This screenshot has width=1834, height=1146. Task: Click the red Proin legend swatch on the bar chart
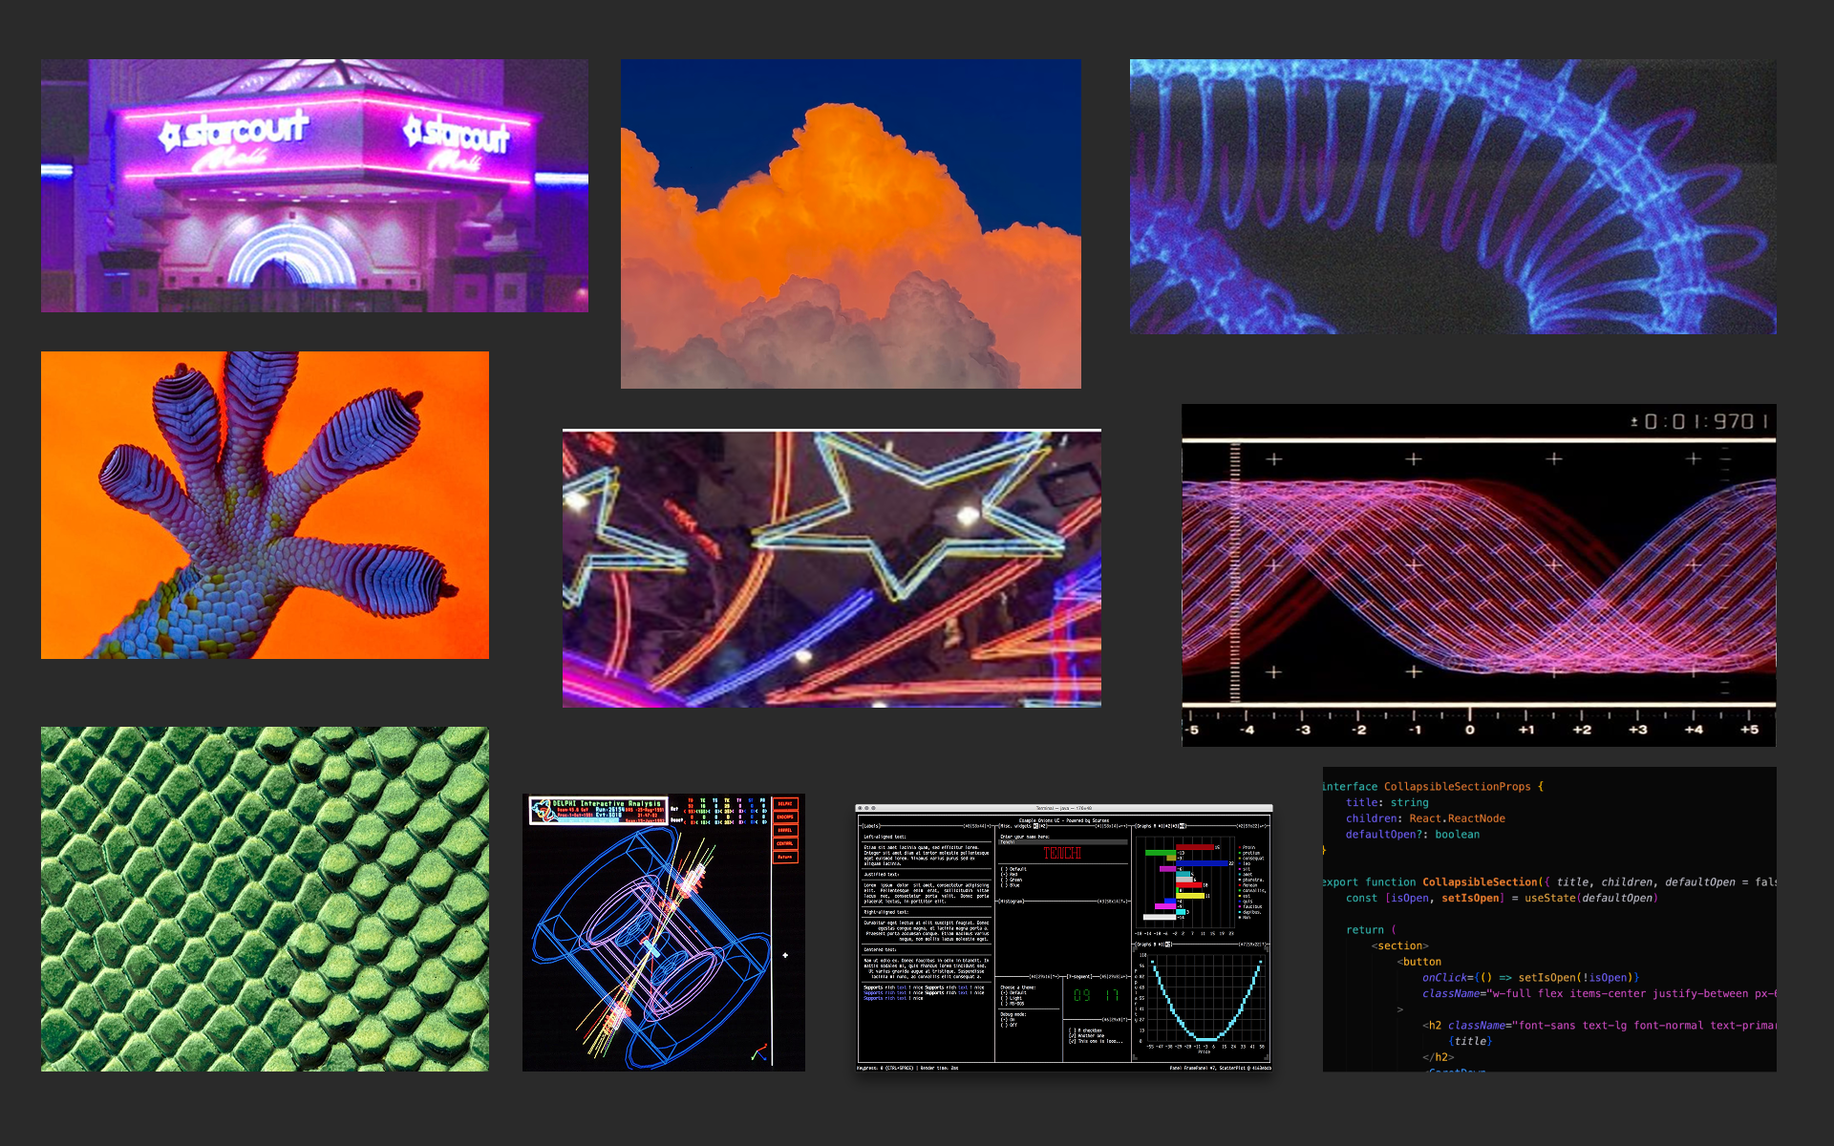click(x=1240, y=847)
